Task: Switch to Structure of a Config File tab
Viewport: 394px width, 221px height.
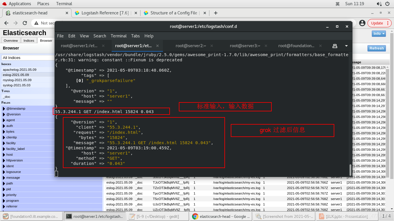Action: coord(174,13)
